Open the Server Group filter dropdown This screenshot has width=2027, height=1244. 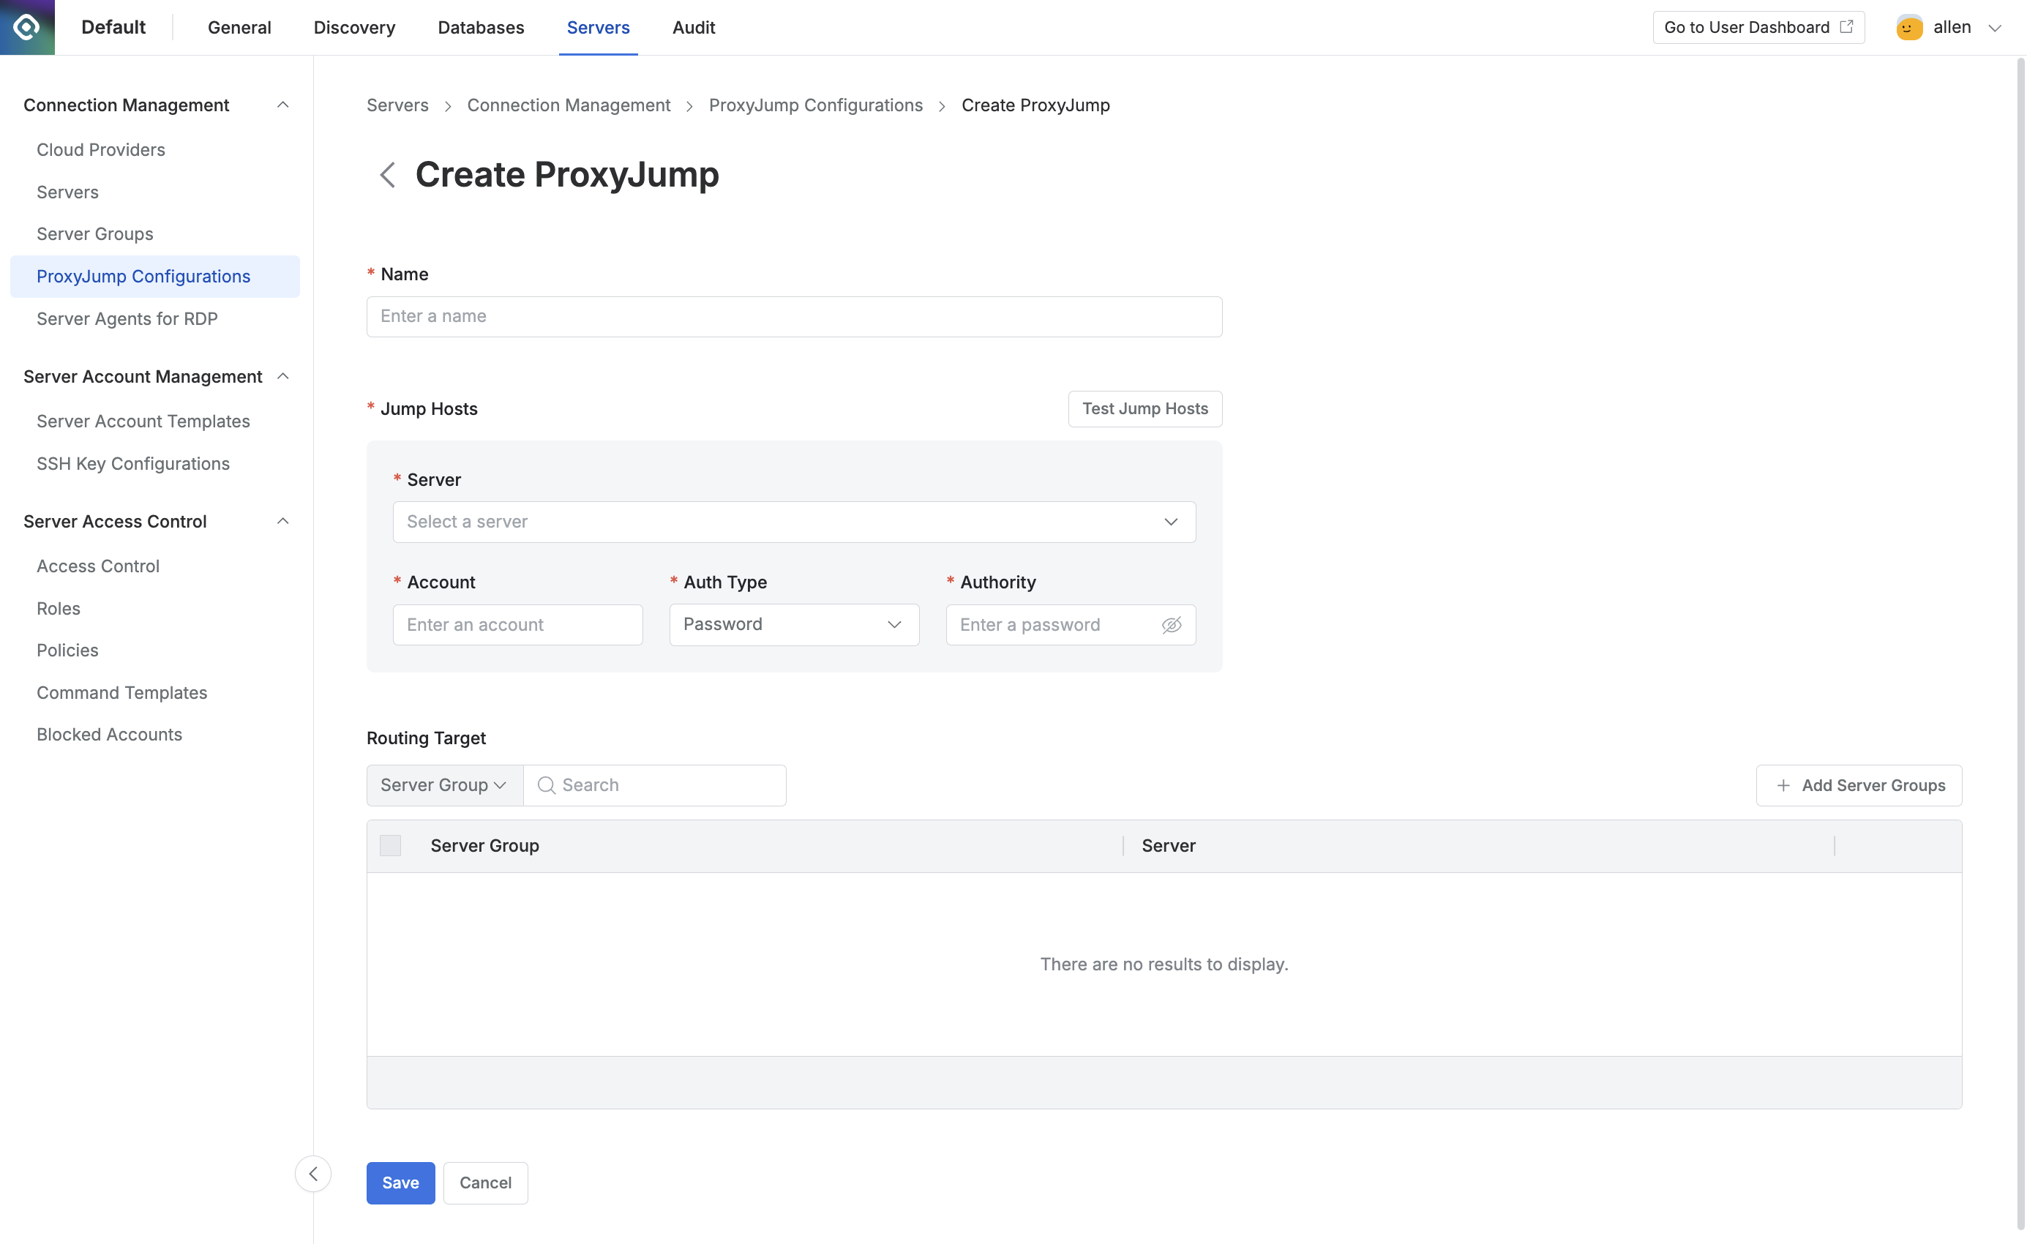point(444,785)
